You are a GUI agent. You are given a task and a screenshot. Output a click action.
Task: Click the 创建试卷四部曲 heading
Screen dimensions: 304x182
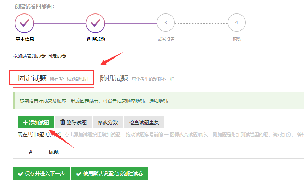[x=34, y=6]
